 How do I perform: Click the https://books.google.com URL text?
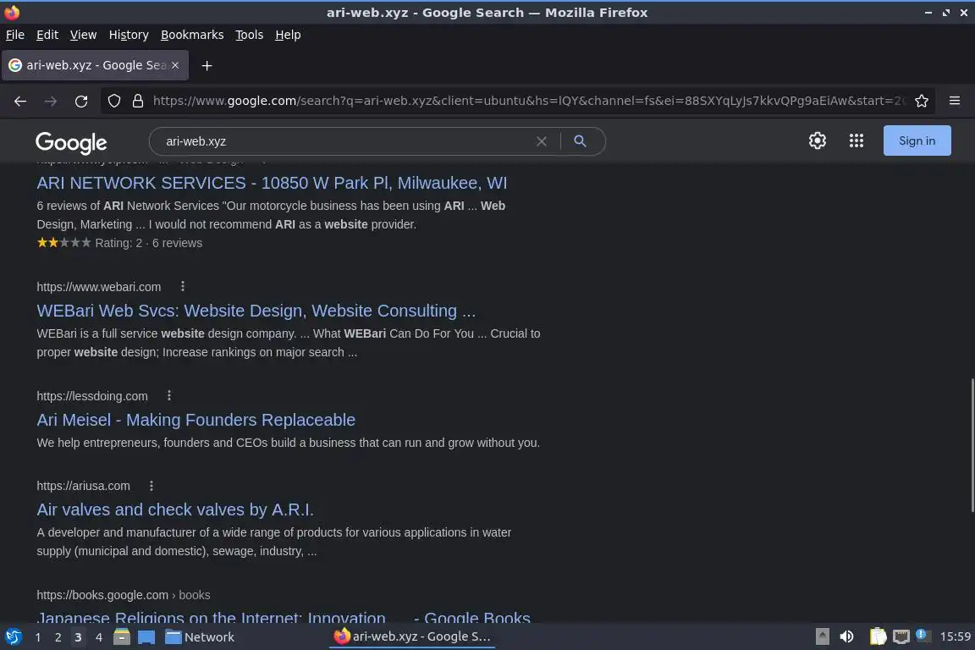click(x=102, y=595)
